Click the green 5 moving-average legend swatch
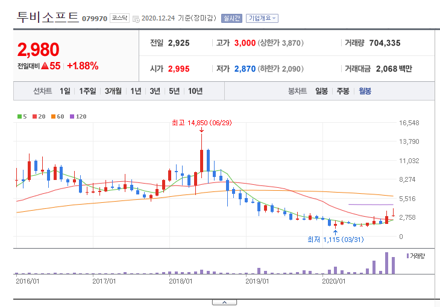Image resolution: width=440 pixels, height=307 pixels. pos(20,116)
